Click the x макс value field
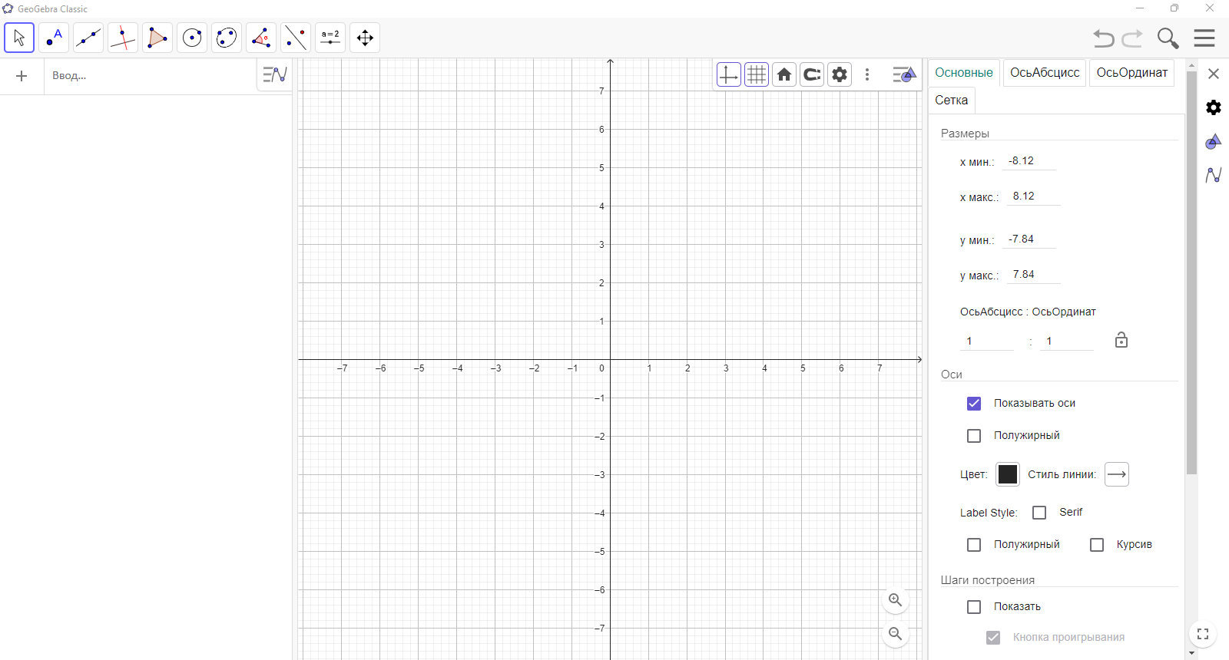 click(x=1033, y=196)
